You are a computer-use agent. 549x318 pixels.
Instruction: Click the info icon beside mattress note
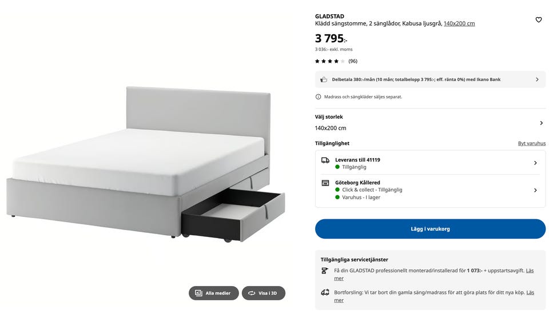[x=319, y=97]
